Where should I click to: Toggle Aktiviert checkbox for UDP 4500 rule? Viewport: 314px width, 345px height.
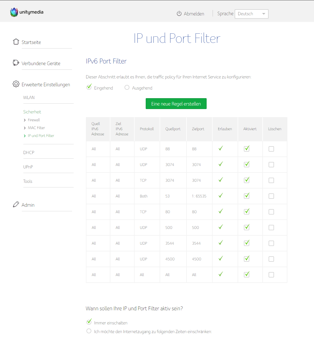click(x=247, y=258)
